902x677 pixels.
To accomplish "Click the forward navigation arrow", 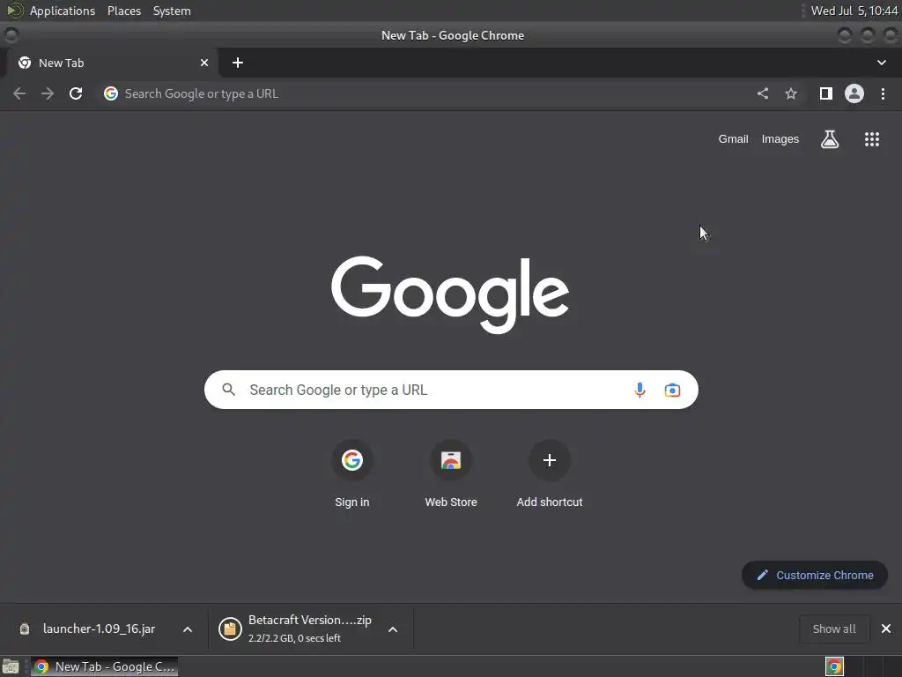I will tap(48, 93).
